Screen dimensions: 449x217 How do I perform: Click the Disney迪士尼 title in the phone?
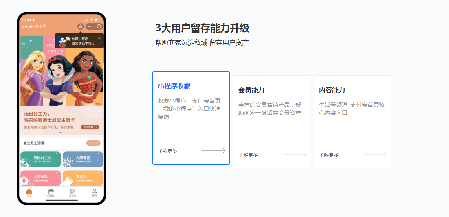pyautogui.click(x=34, y=26)
